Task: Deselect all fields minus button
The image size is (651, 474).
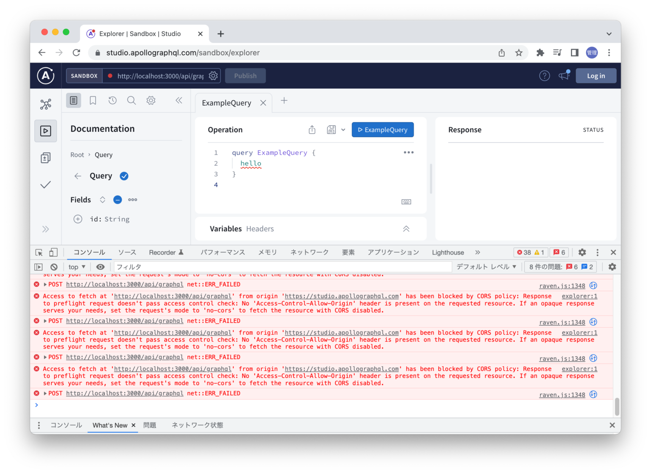Action: click(118, 200)
